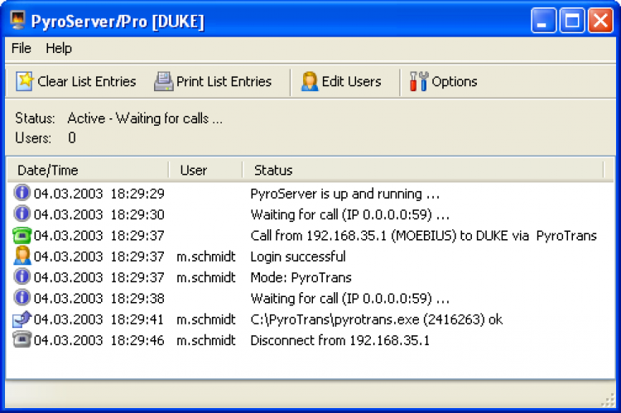The width and height of the screenshot is (621, 413).
Task: Open the File menu
Action: tap(22, 49)
